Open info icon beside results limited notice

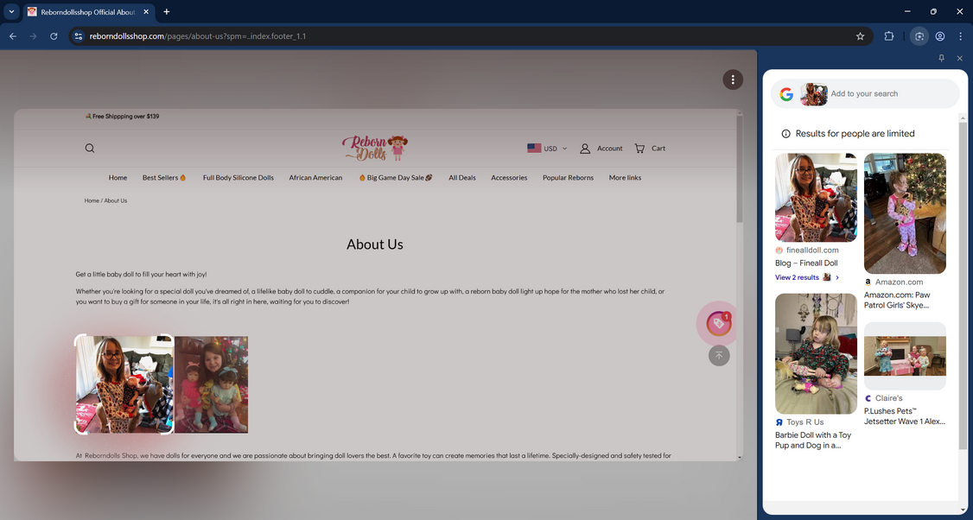(x=785, y=133)
